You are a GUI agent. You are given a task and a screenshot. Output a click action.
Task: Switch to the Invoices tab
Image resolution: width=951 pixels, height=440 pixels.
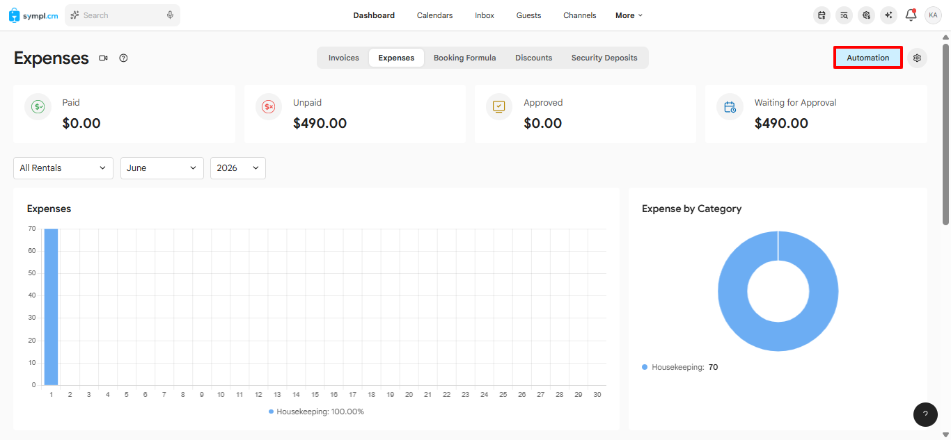(344, 58)
